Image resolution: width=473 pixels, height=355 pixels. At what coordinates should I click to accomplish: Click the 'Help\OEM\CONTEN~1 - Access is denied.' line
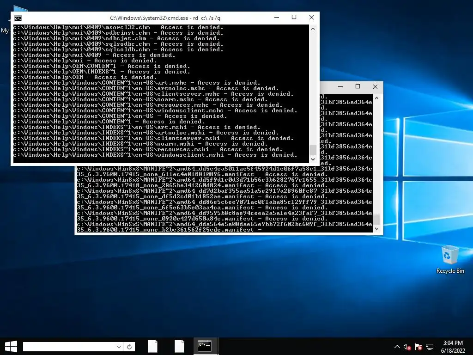pyautogui.click(x=102, y=66)
